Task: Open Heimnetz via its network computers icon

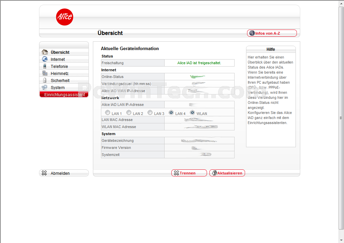Action: [x=45, y=73]
